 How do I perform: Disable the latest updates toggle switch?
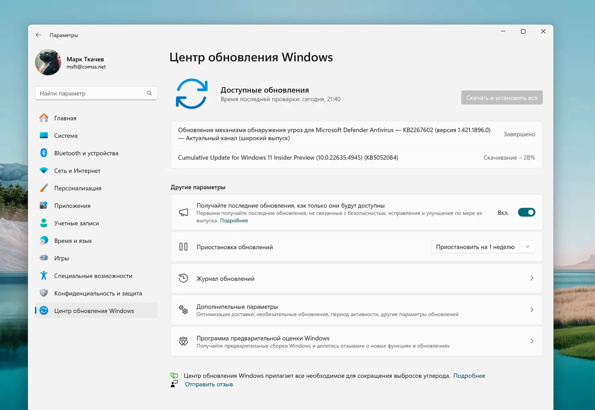(x=526, y=212)
